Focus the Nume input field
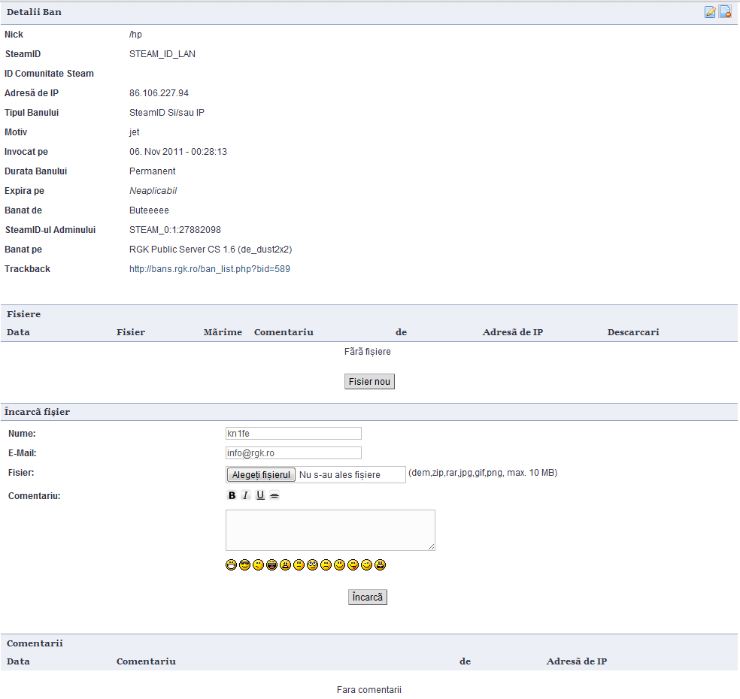The width and height of the screenshot is (740, 699). point(293,434)
